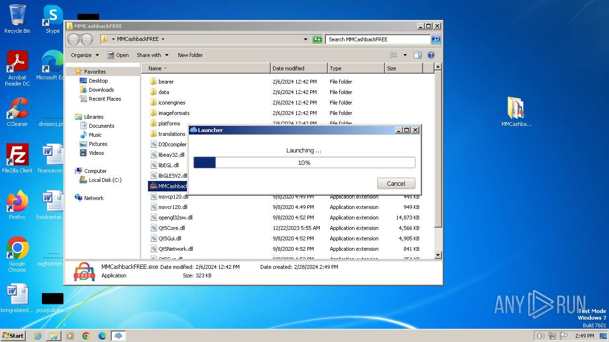This screenshot has height=342, width=609.
Task: Select the data folder
Action: point(164,92)
